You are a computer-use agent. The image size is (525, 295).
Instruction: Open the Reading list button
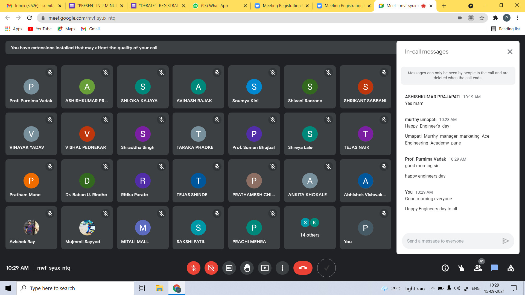click(x=506, y=29)
